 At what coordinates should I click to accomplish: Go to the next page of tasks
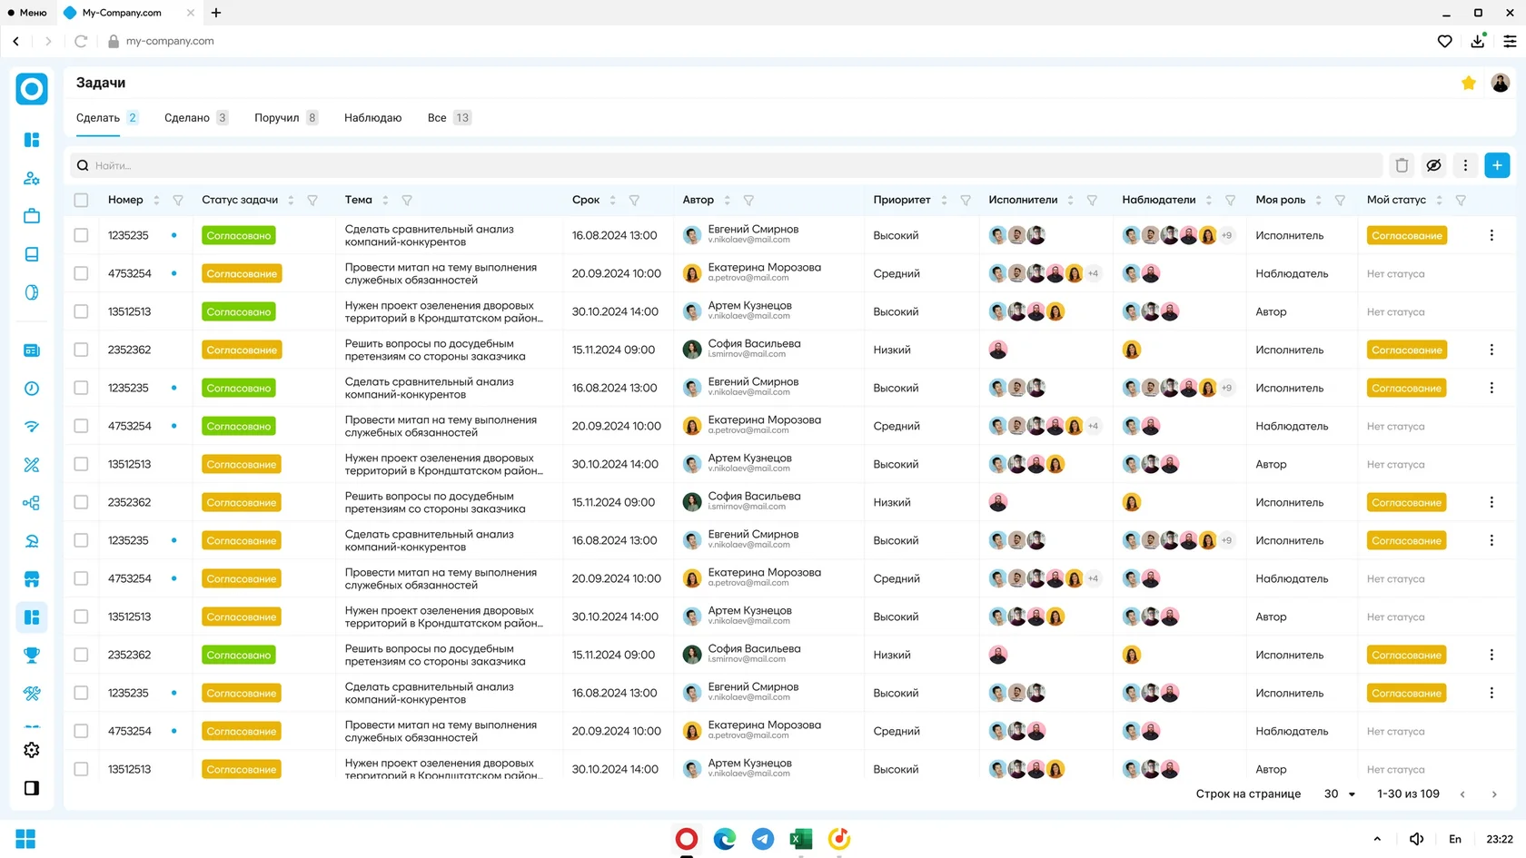tap(1494, 794)
